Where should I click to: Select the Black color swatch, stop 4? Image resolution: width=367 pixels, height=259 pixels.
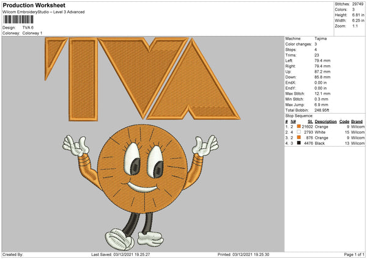tap(298, 143)
